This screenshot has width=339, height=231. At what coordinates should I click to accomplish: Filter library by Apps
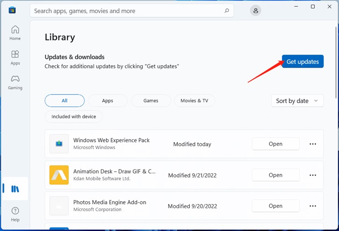point(107,101)
